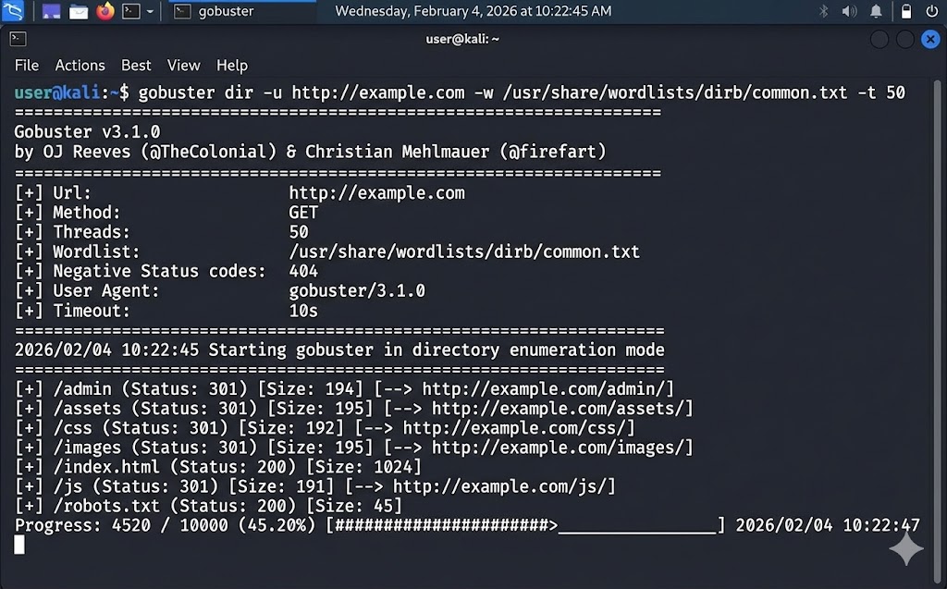Click the show desktop panel icon
Viewport: 947px width, 589px height.
(52, 12)
